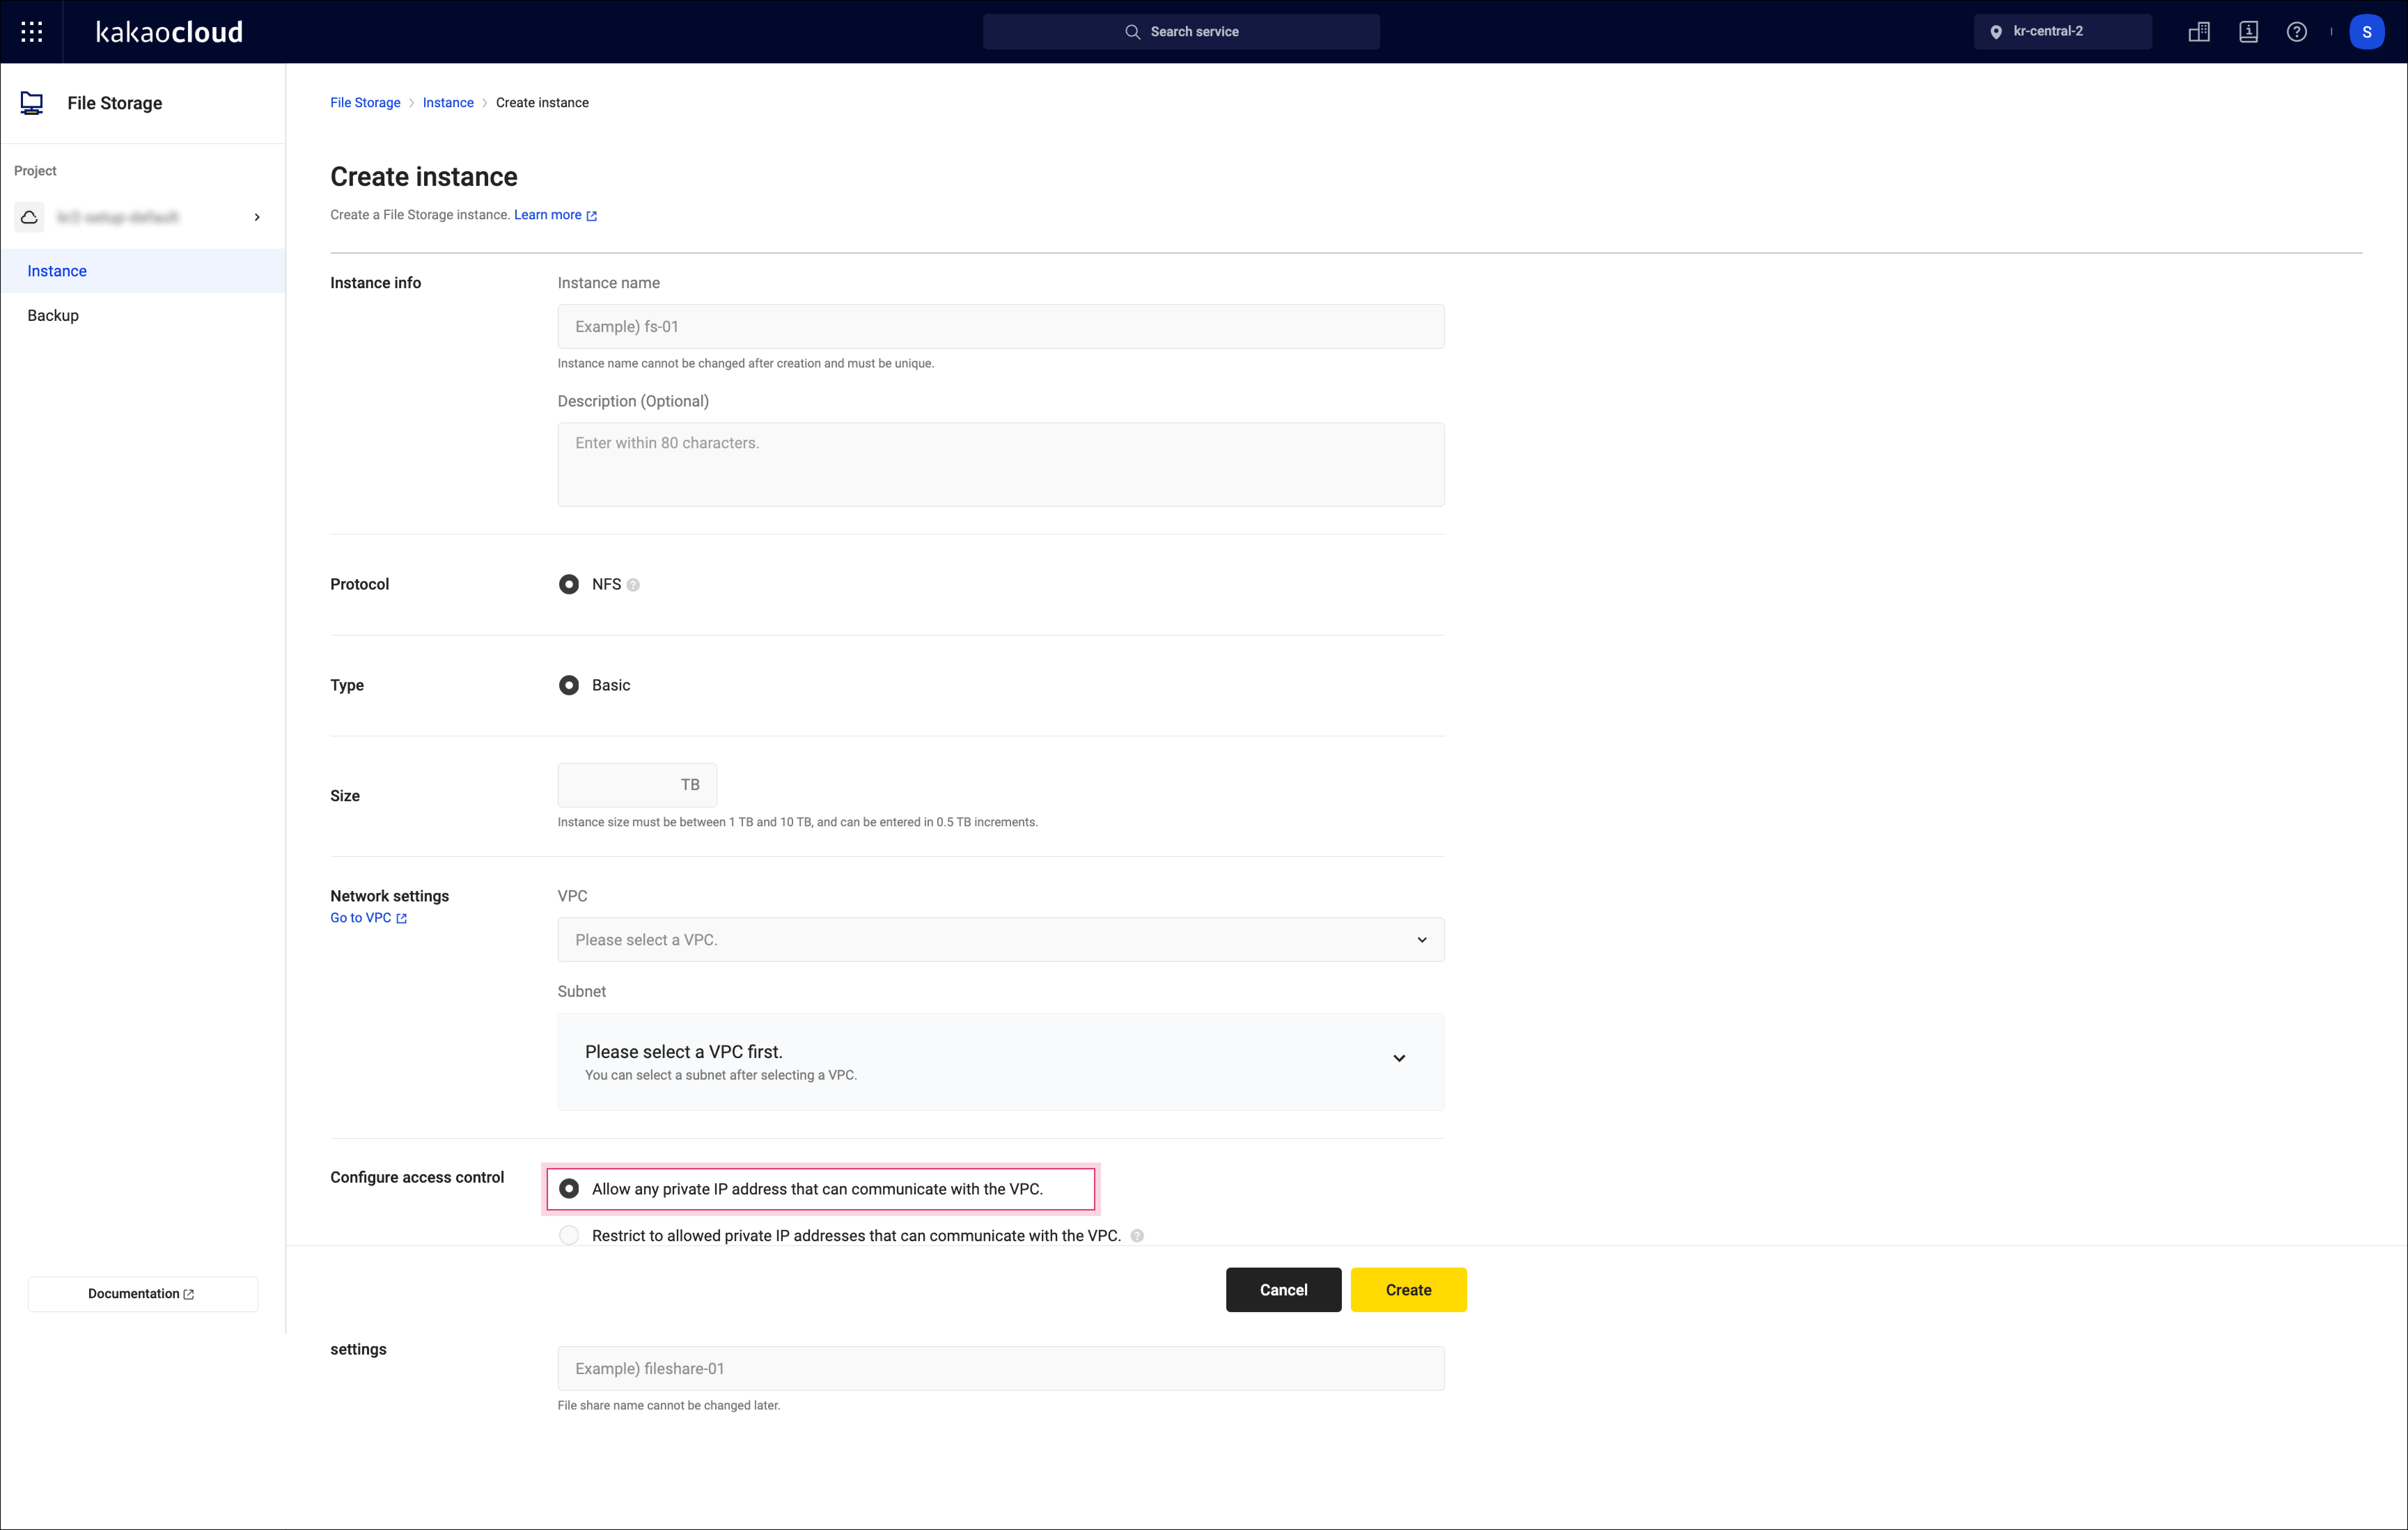
Task: Click the Documentation button
Action: coord(143,1294)
